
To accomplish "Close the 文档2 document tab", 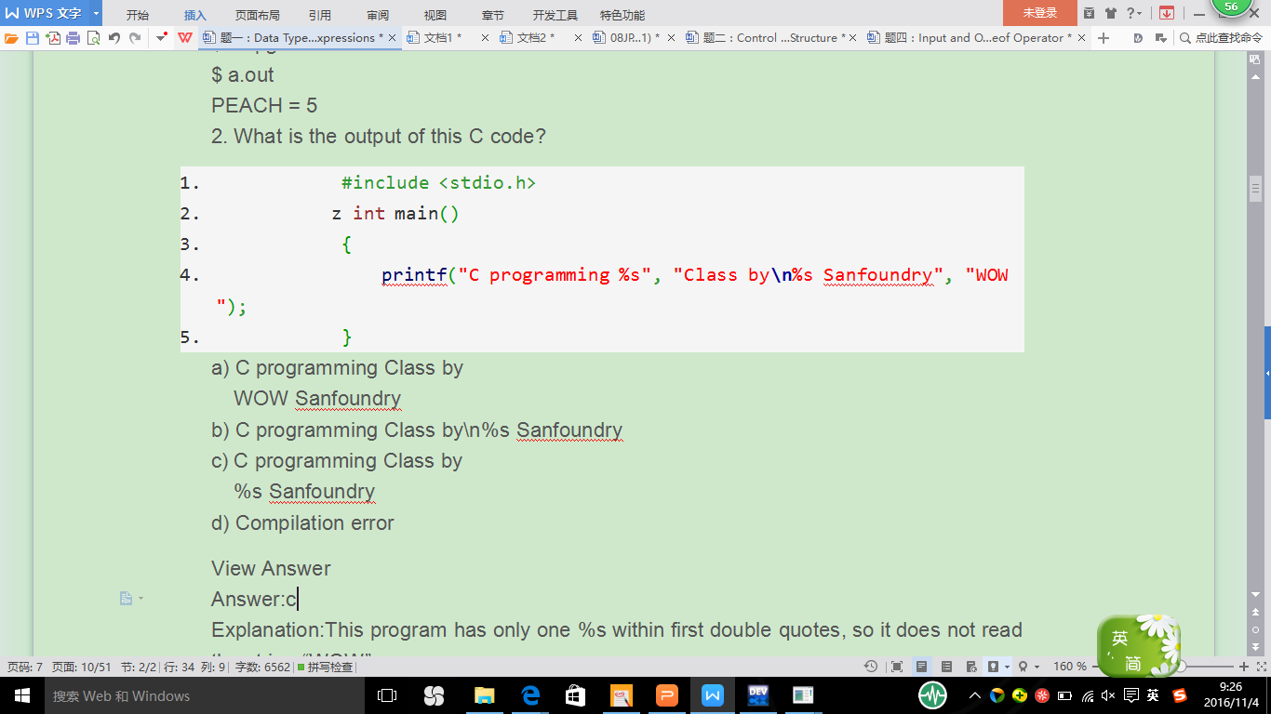I will coord(577,38).
